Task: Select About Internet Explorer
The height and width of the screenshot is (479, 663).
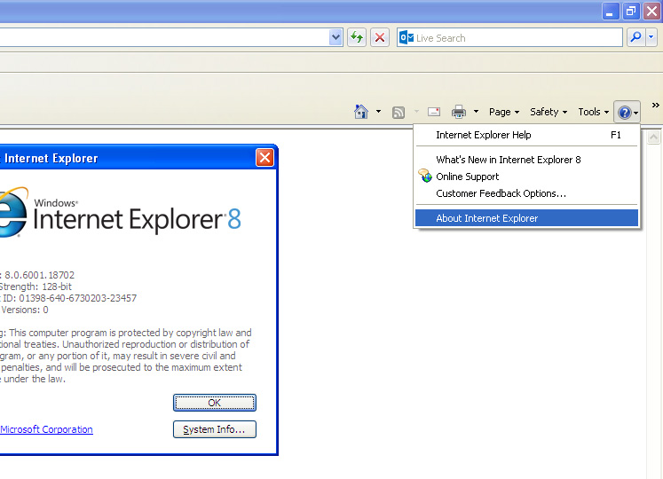Action: tap(526, 218)
